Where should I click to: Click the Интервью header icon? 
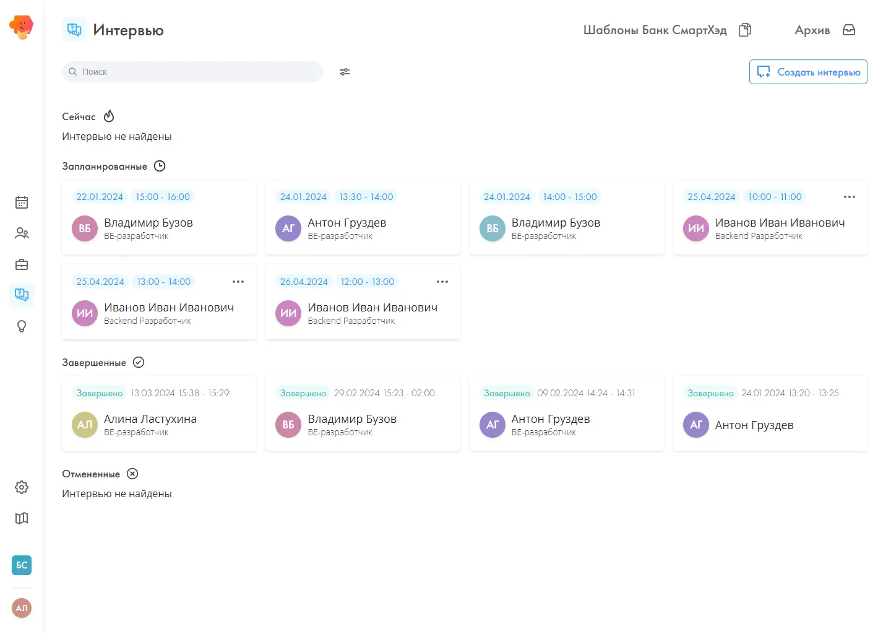coord(74,30)
